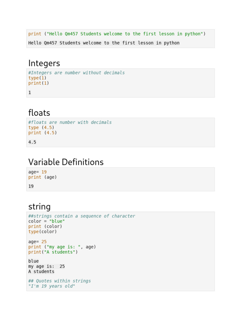Image resolution: width=241 pixels, height=321 pixels.
Task: Click the my age is: 25 output line
Action: (x=46, y=266)
